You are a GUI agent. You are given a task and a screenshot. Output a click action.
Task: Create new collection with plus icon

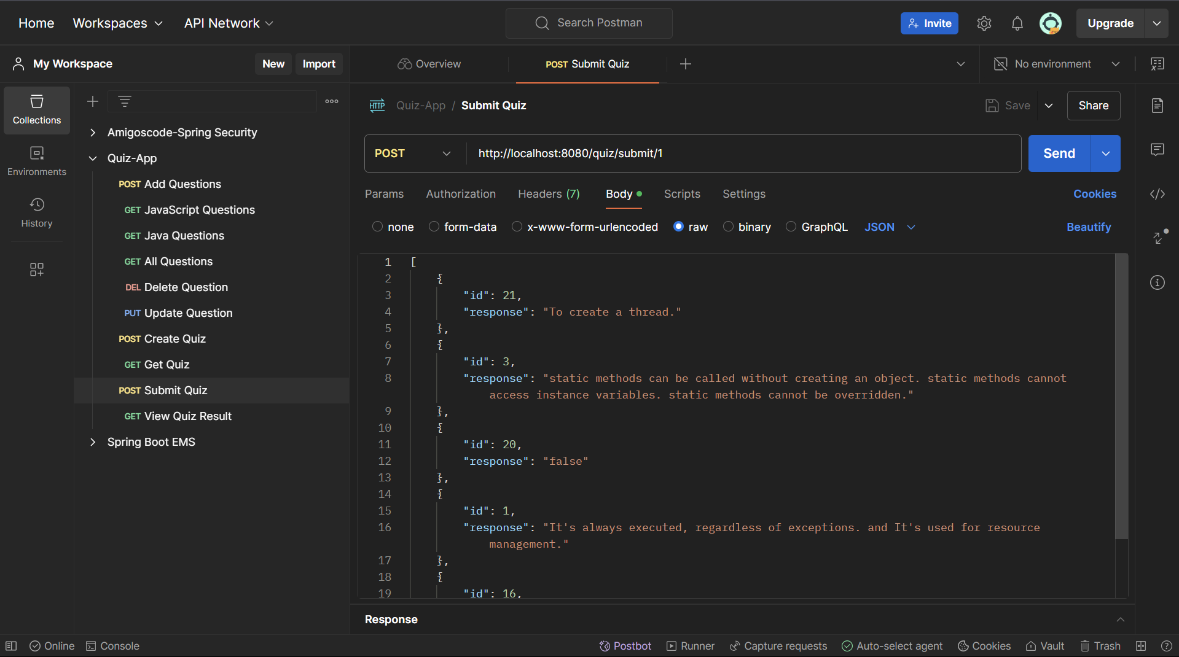[93, 101]
